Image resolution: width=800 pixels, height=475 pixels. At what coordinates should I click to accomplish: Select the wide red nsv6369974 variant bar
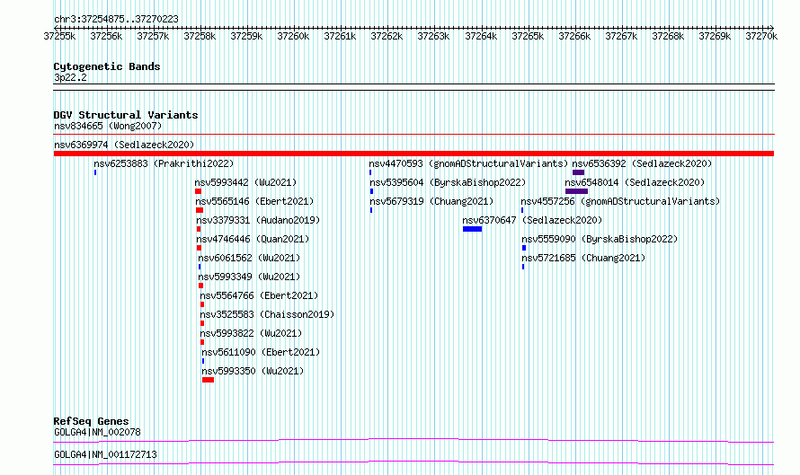coord(413,154)
